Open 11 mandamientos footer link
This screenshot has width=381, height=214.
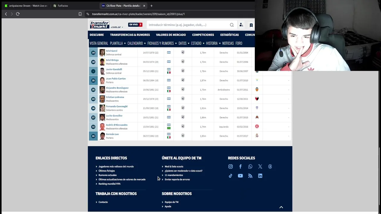click(x=174, y=175)
